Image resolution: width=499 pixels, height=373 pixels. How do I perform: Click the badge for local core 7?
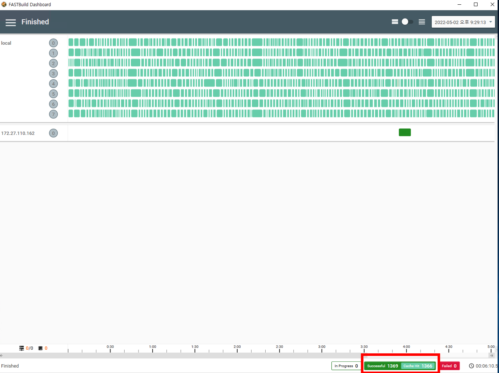click(53, 114)
